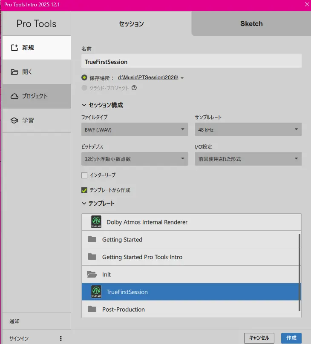Screen dimensions: 311x344
Task: Click the session name input field
Action: click(x=191, y=61)
